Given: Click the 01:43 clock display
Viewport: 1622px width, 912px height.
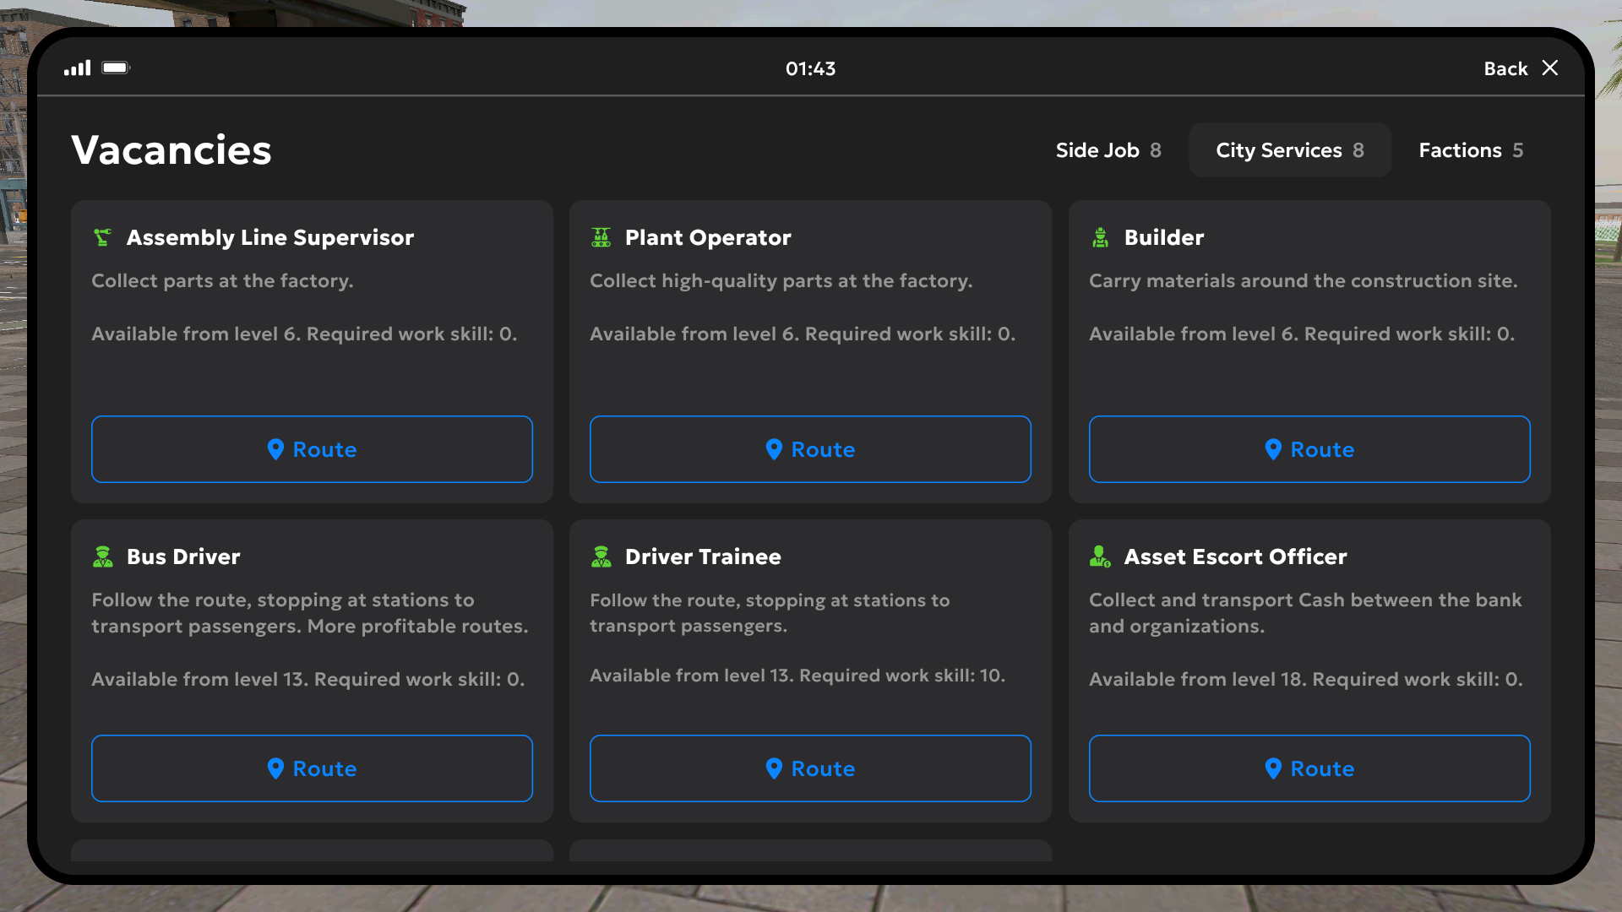Looking at the screenshot, I should click(x=810, y=68).
